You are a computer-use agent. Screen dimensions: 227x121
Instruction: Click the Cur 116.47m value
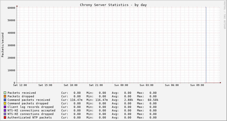(76, 100)
